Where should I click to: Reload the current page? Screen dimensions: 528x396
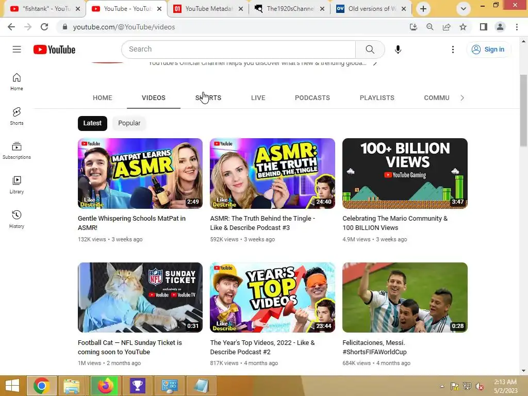click(44, 27)
